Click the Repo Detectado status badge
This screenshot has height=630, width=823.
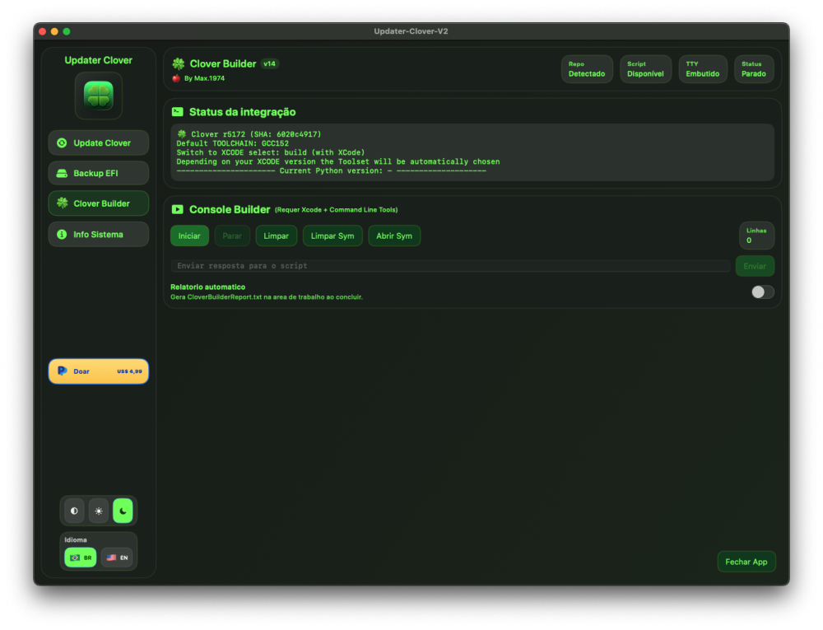click(x=587, y=69)
